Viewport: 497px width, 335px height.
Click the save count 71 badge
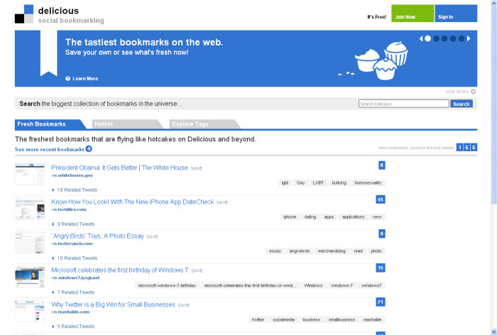(381, 302)
